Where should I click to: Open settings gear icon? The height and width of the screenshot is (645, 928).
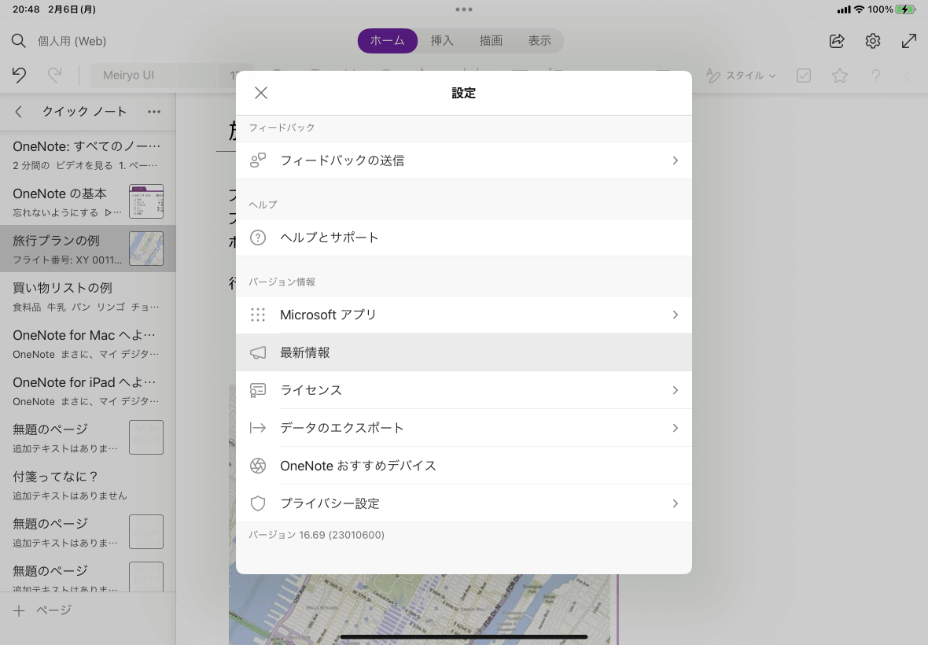pyautogui.click(x=873, y=41)
